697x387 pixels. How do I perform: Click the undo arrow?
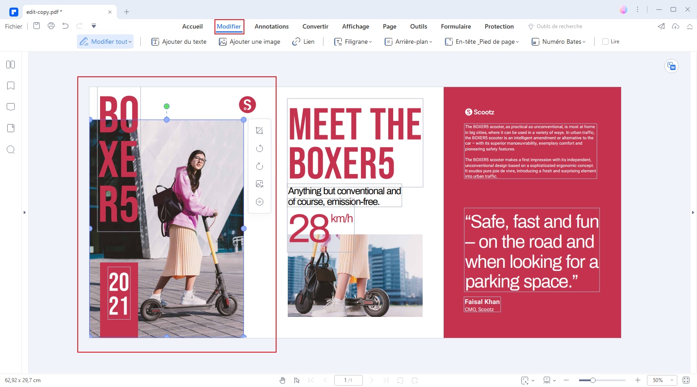65,26
